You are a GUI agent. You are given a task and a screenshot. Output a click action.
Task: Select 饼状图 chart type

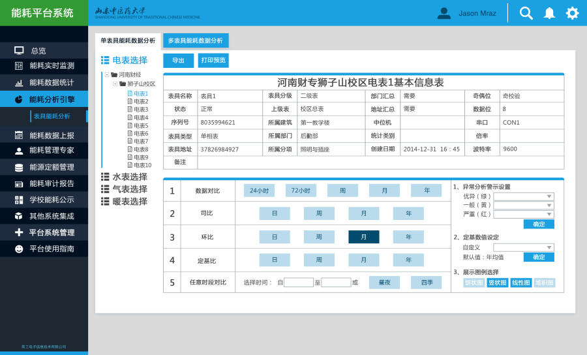[474, 283]
